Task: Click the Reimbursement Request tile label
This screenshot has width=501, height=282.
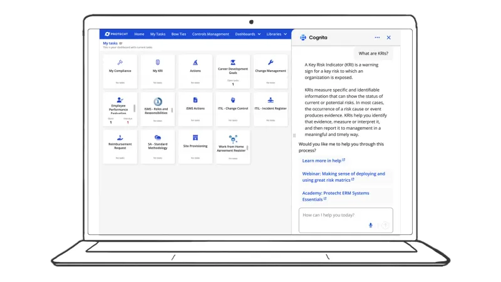Action: click(120, 146)
